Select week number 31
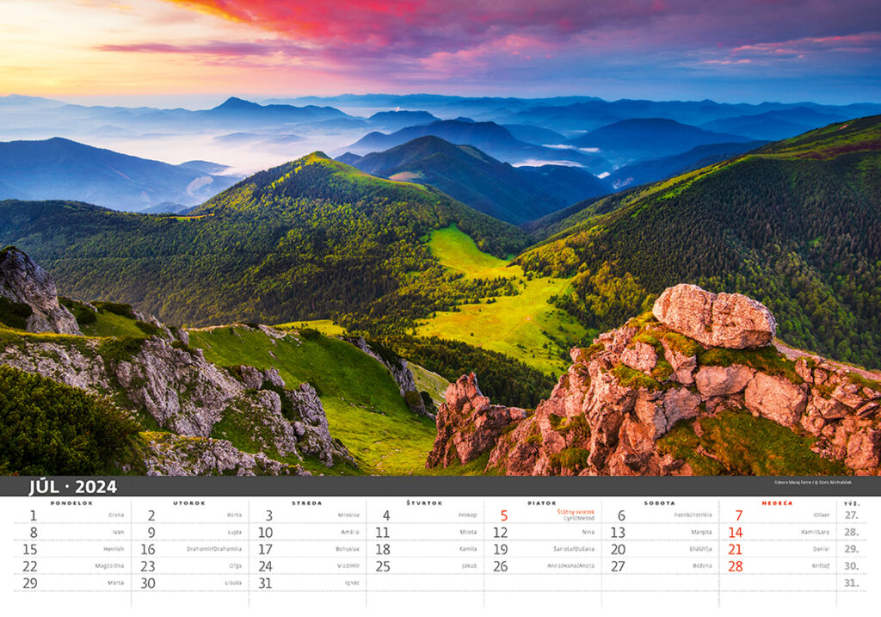Viewport: 881px width, 617px height. [851, 583]
